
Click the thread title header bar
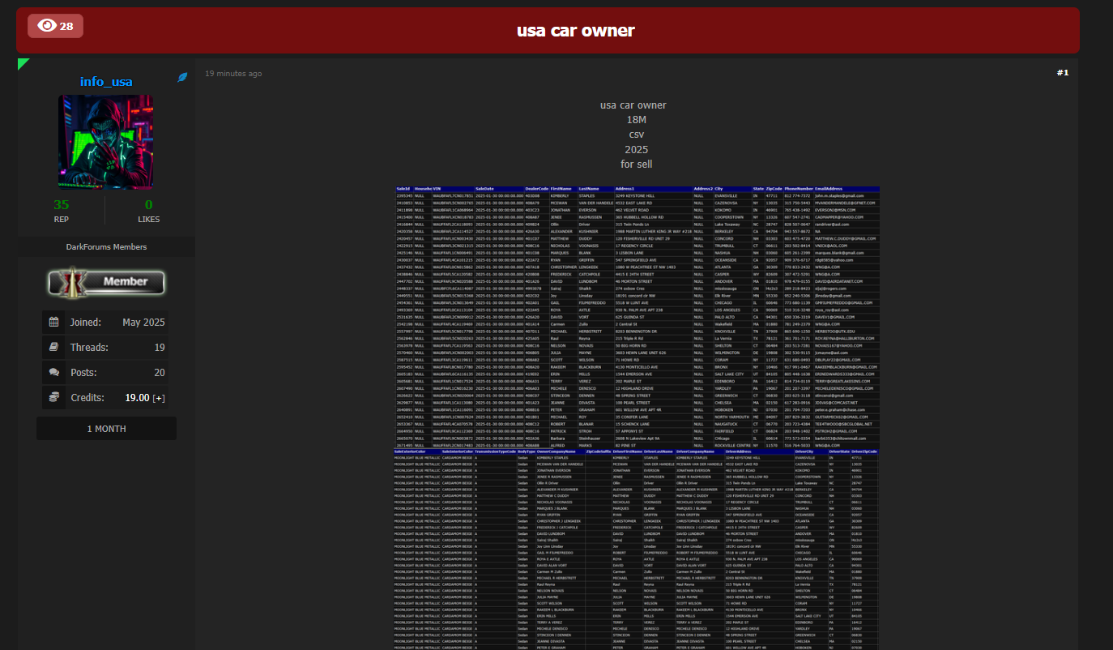tap(575, 31)
